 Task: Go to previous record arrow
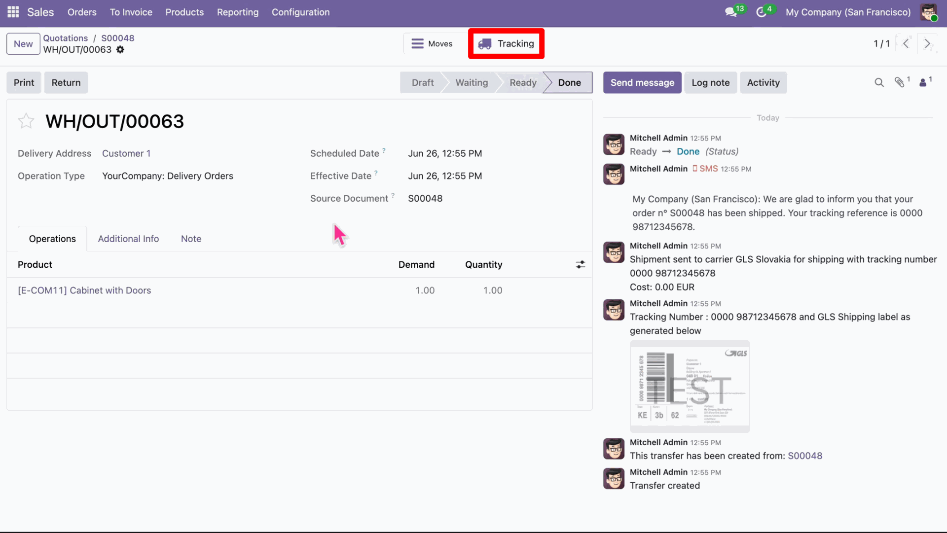[906, 43]
